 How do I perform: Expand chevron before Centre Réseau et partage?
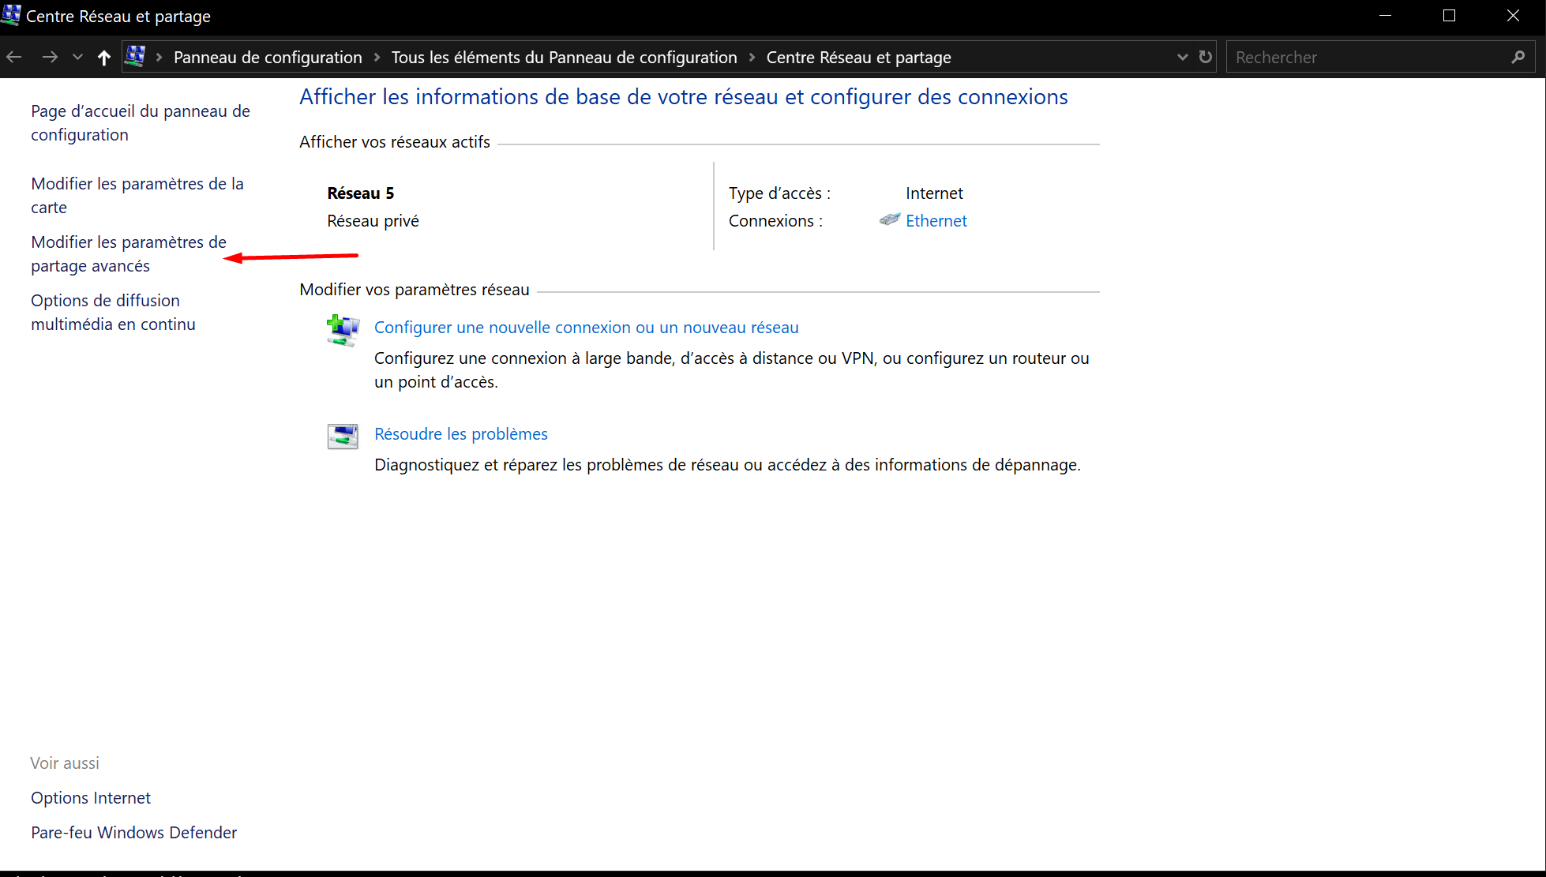(x=752, y=57)
